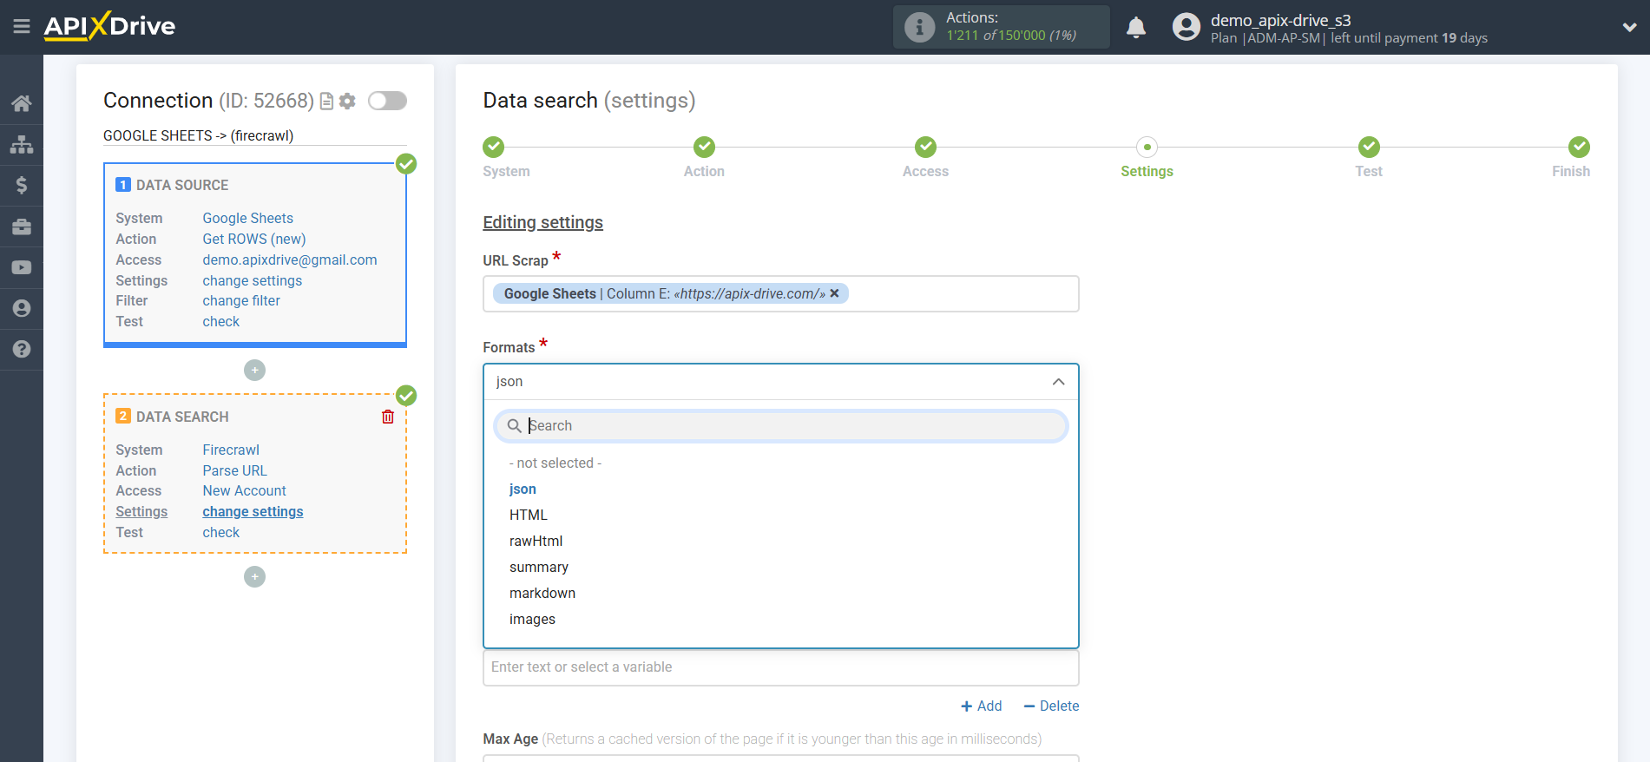The width and height of the screenshot is (1650, 762).
Task: Open the briefcase sidebar icon
Action: [x=22, y=227]
